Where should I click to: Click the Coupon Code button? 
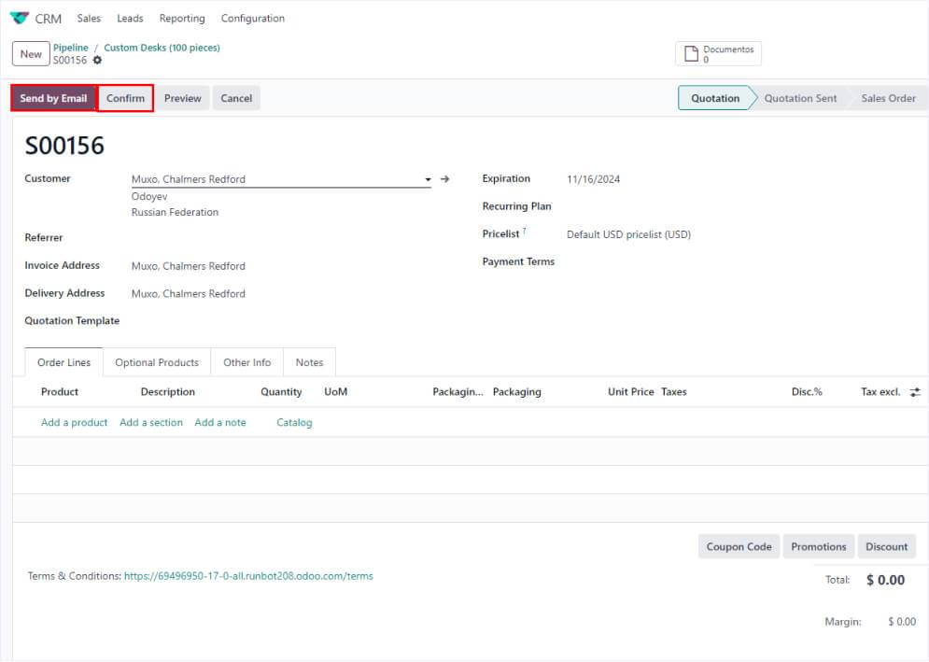(x=739, y=547)
